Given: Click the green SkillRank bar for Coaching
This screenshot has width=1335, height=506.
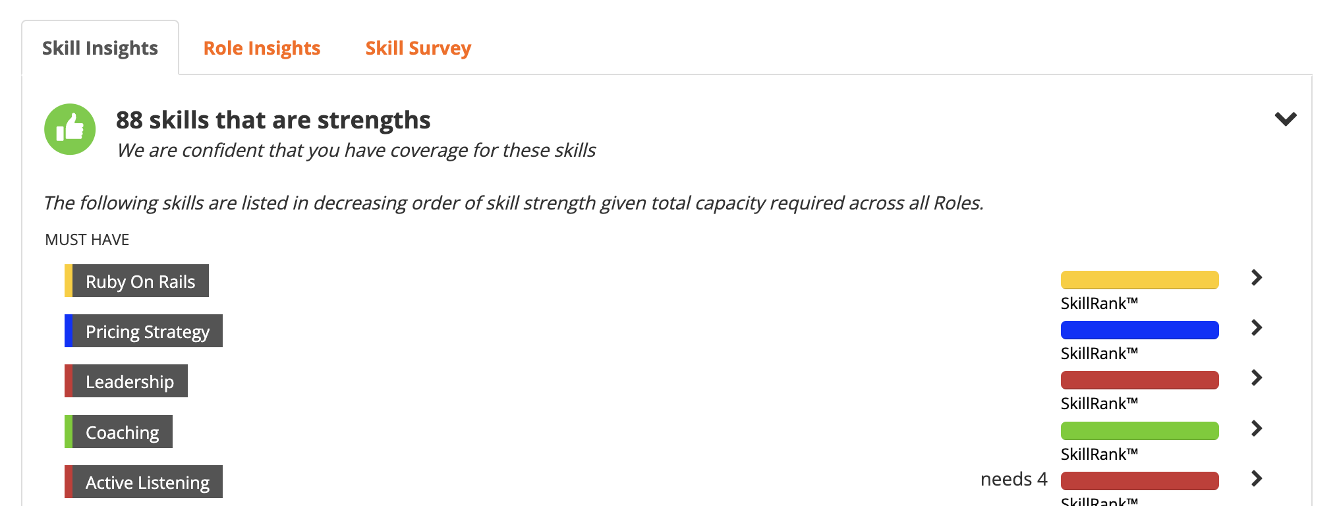Looking at the screenshot, I should (1139, 431).
